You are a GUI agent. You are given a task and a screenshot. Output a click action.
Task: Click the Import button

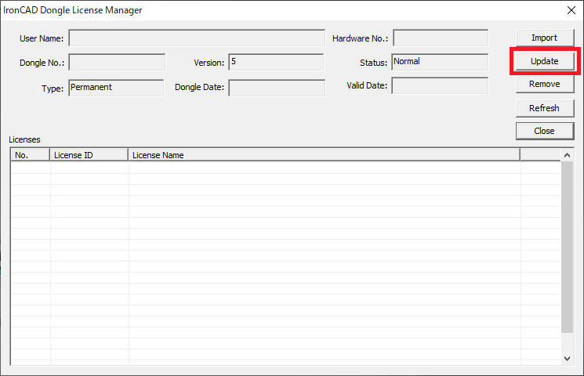pyautogui.click(x=545, y=38)
